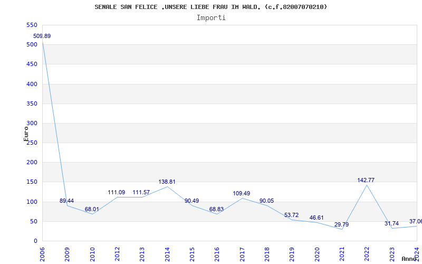
Task: Click the y-axis value 400
Action: (32, 84)
